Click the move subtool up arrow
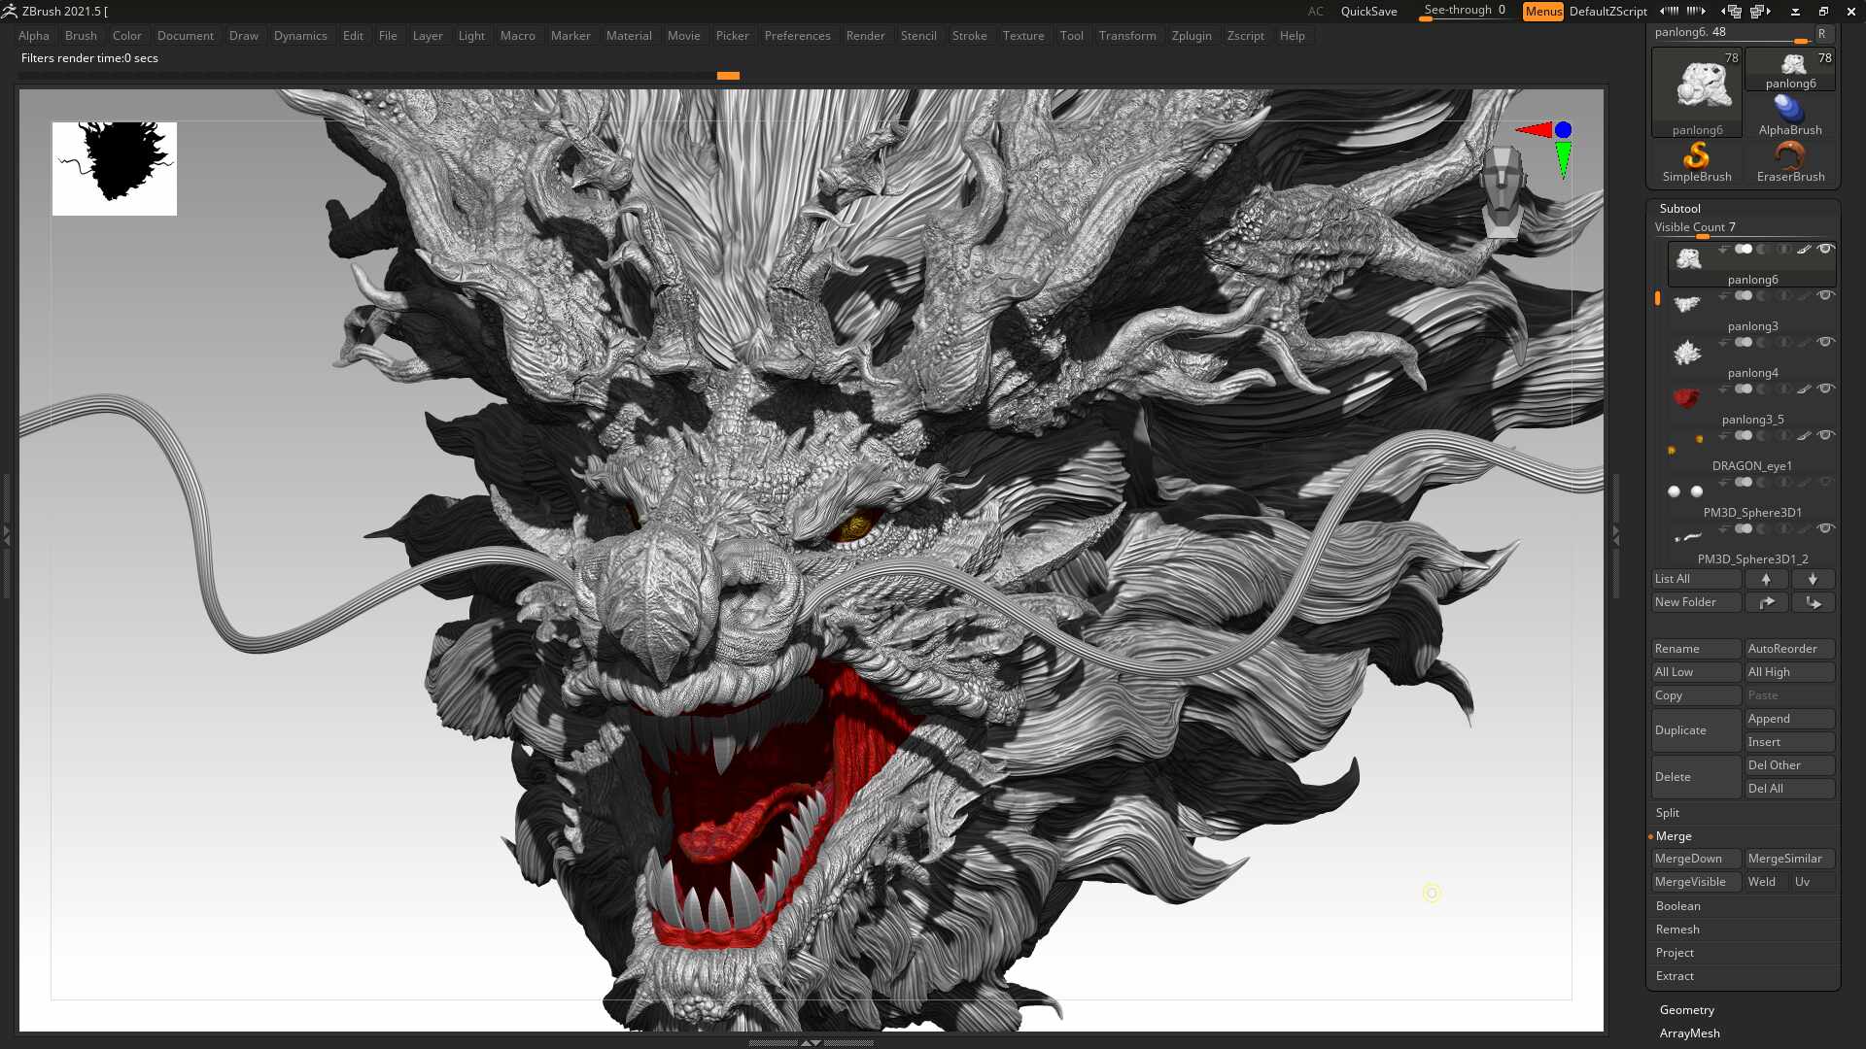1866x1049 pixels. (x=1766, y=579)
